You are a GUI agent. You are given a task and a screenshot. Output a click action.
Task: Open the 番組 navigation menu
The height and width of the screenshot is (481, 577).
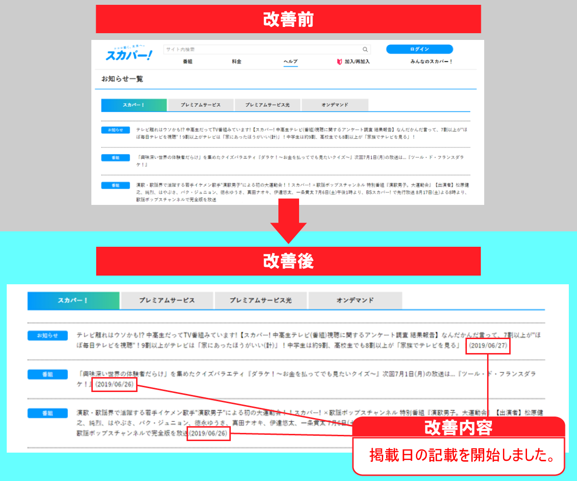click(x=188, y=62)
